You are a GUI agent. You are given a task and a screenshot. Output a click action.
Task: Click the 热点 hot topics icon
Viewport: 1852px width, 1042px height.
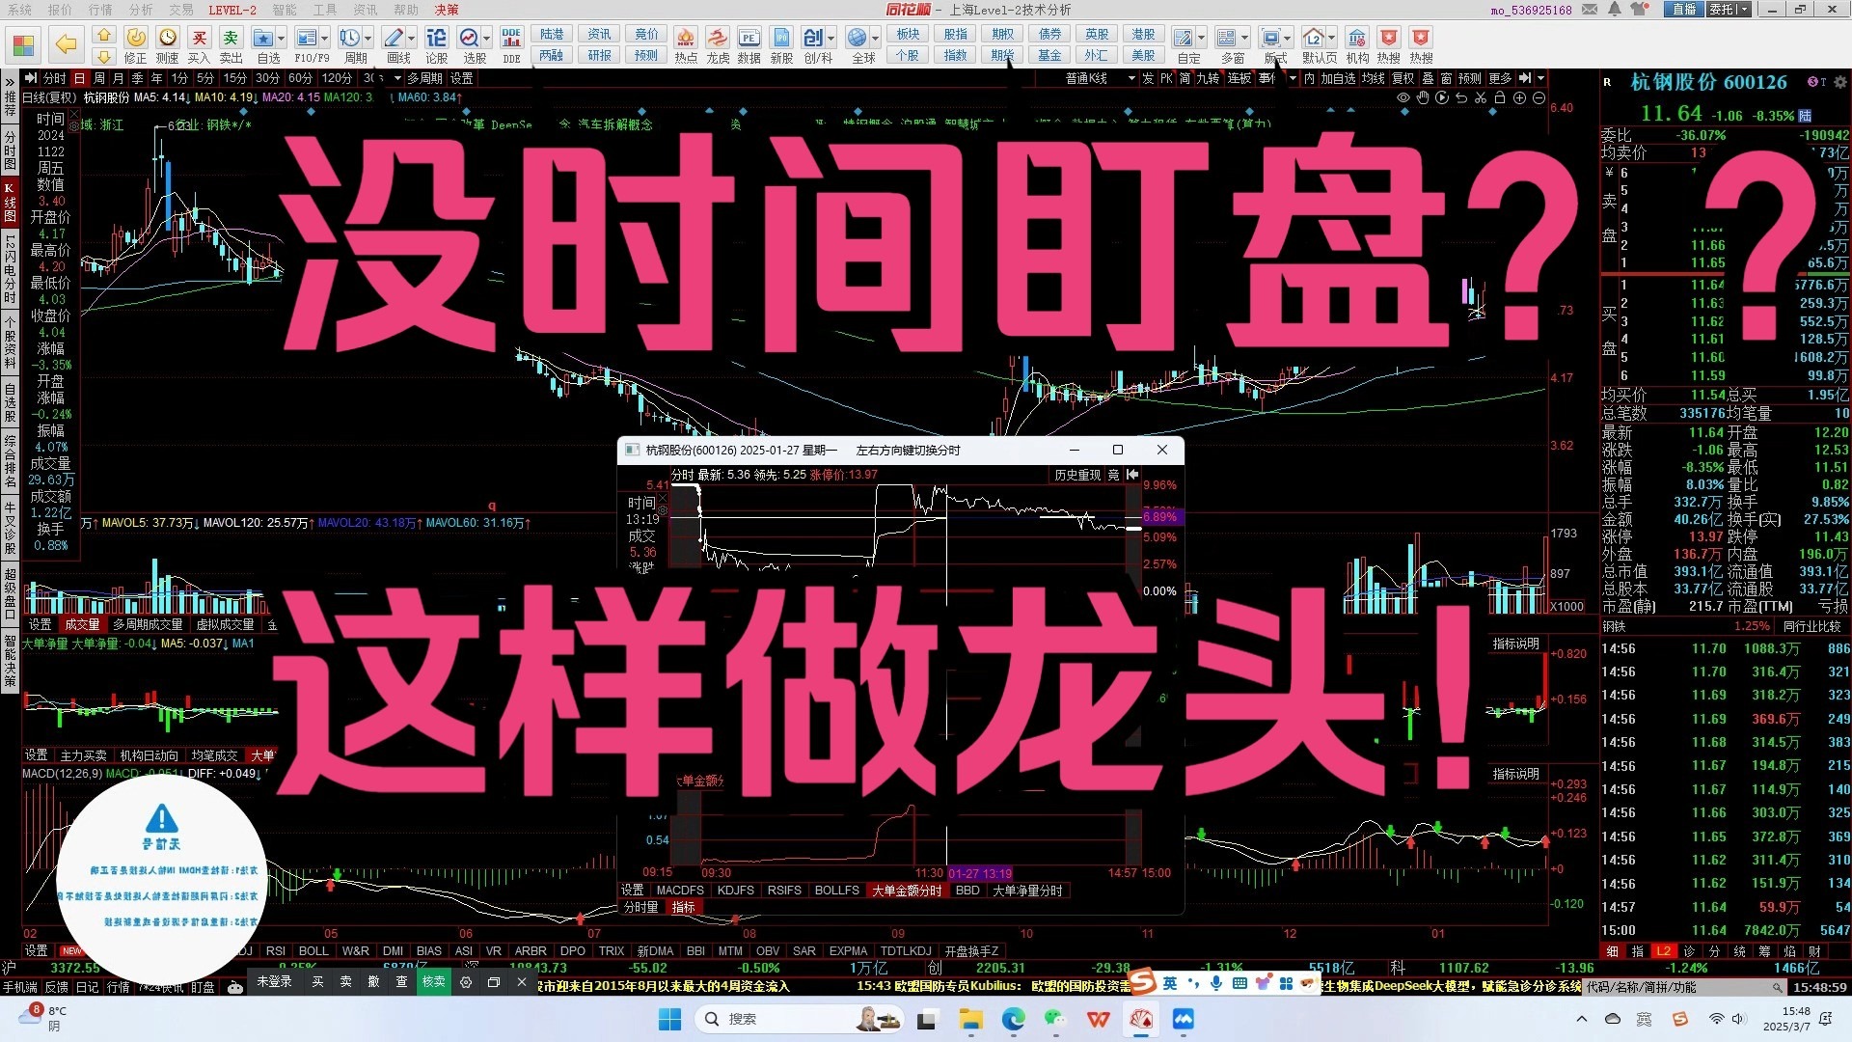[x=685, y=39]
